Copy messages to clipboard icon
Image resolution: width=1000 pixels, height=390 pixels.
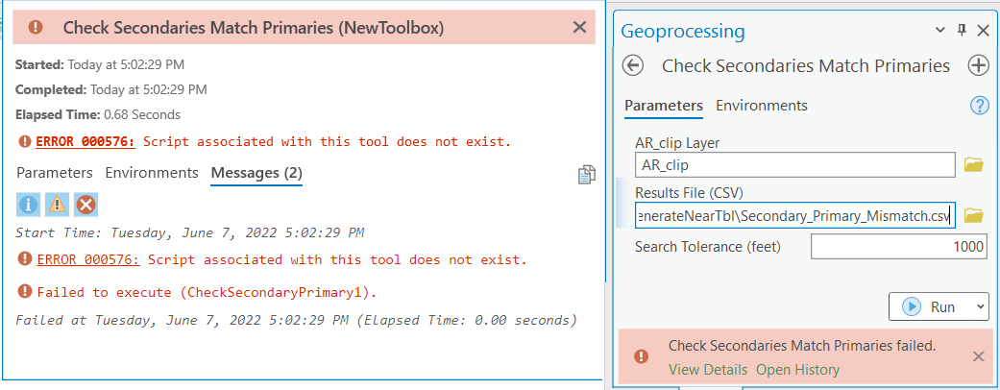click(586, 174)
